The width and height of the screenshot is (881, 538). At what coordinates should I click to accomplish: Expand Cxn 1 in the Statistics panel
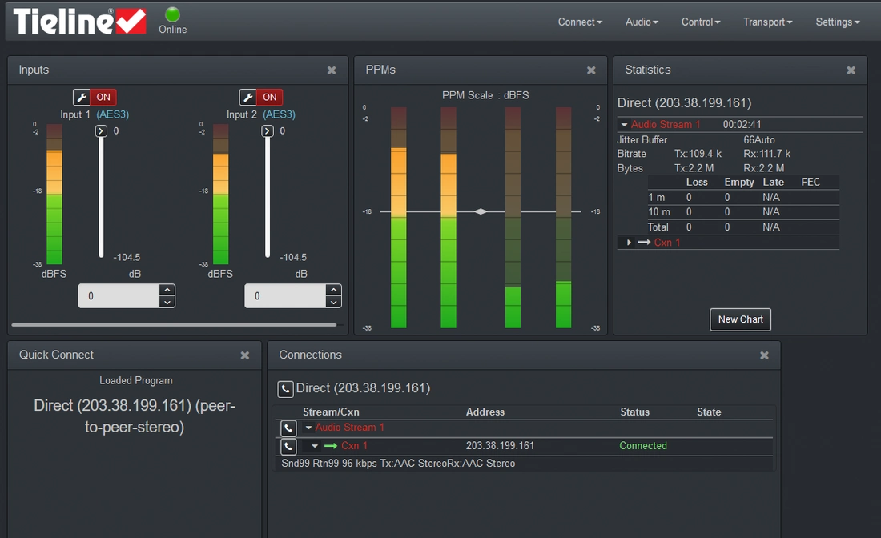click(629, 243)
